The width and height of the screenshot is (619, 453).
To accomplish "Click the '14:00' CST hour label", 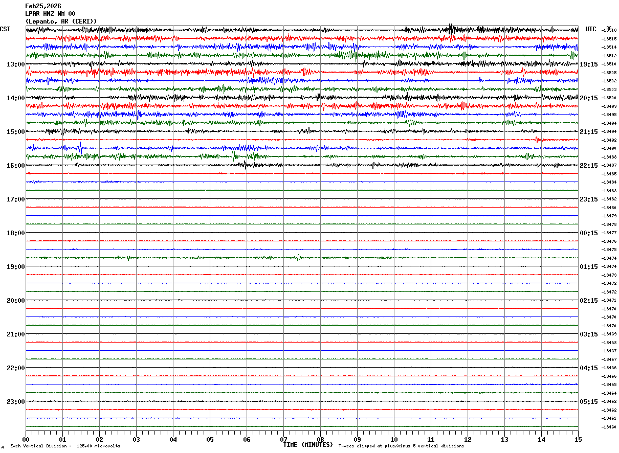I will tap(16, 98).
